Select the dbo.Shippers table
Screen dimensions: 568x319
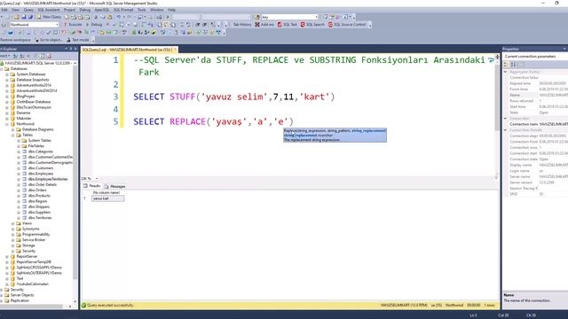39,206
